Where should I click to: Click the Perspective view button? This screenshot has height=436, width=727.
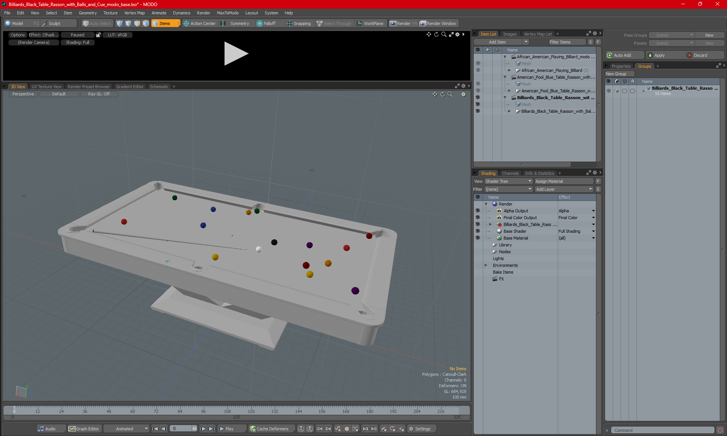(x=23, y=94)
